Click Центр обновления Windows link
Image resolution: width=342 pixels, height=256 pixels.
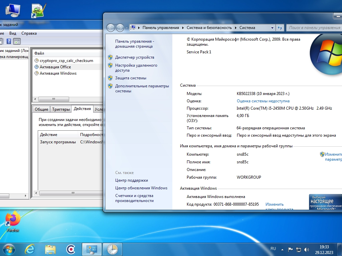tap(141, 188)
